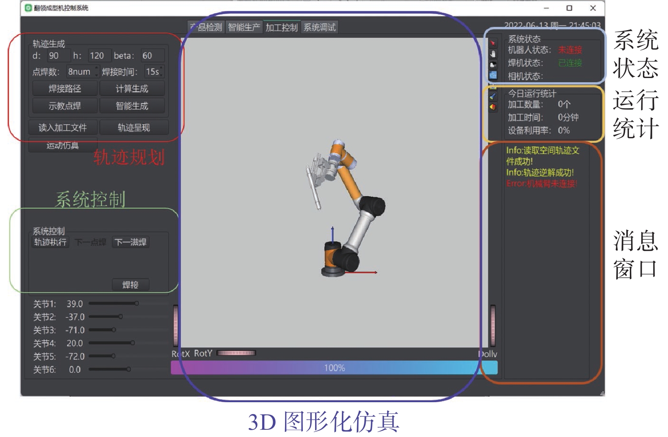Click the red-yellow cube perspective icon
This screenshot has width=668, height=437.
click(493, 107)
